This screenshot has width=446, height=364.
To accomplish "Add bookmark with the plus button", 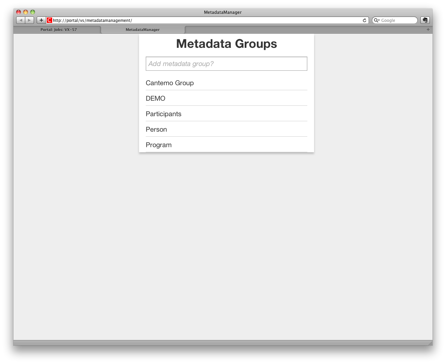I will pyautogui.click(x=41, y=20).
